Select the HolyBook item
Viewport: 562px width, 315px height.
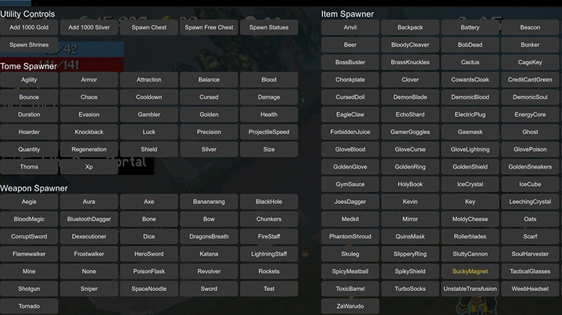[x=410, y=184]
